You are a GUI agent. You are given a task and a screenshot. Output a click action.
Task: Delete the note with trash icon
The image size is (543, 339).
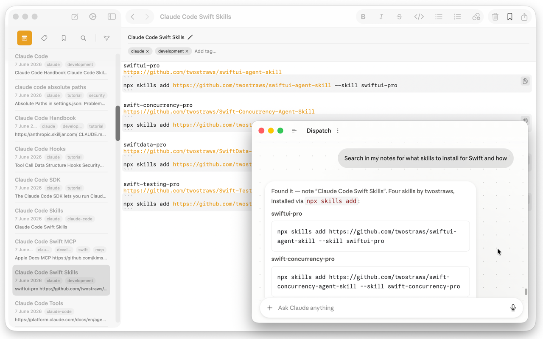coord(495,17)
